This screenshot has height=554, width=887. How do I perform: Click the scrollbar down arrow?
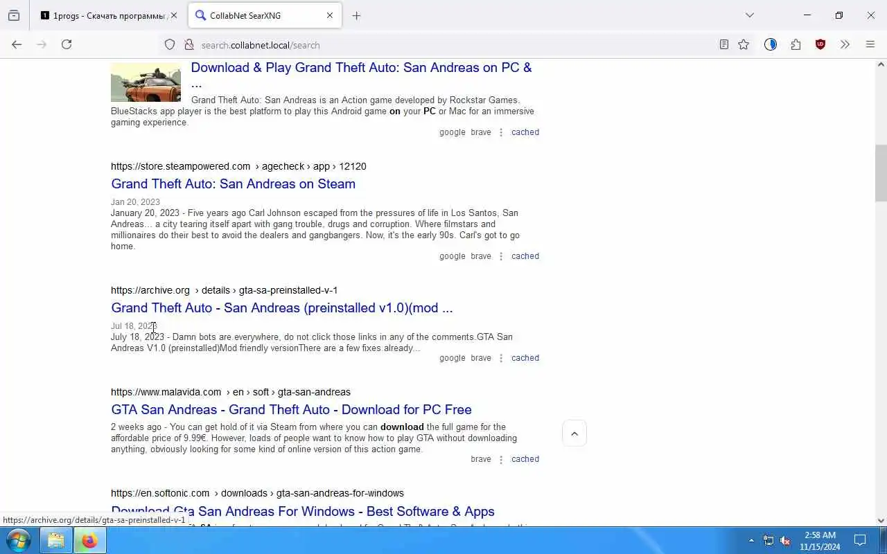pyautogui.click(x=881, y=520)
